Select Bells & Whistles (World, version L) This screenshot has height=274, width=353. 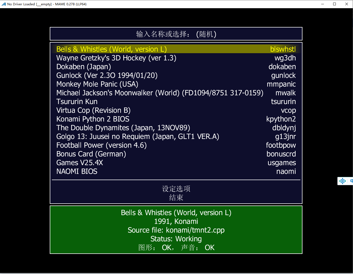[176, 49]
